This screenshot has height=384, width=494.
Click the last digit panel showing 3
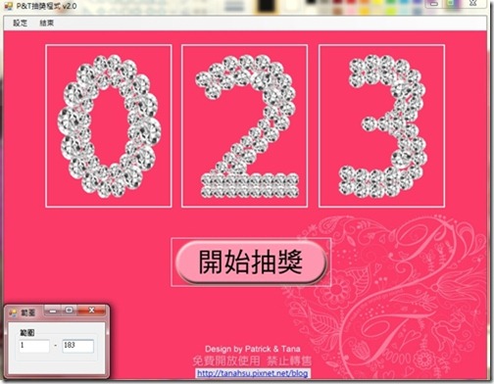click(x=382, y=125)
